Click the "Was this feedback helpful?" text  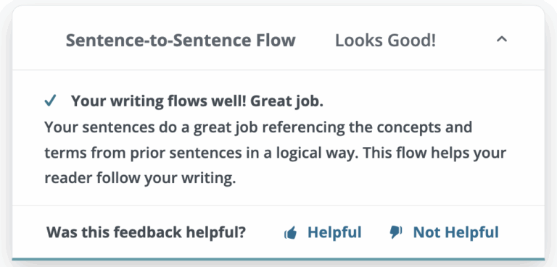click(x=146, y=232)
